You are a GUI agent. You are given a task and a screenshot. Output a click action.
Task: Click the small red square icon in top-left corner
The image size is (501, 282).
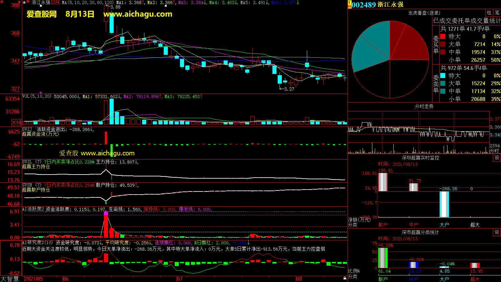click(2, 2)
